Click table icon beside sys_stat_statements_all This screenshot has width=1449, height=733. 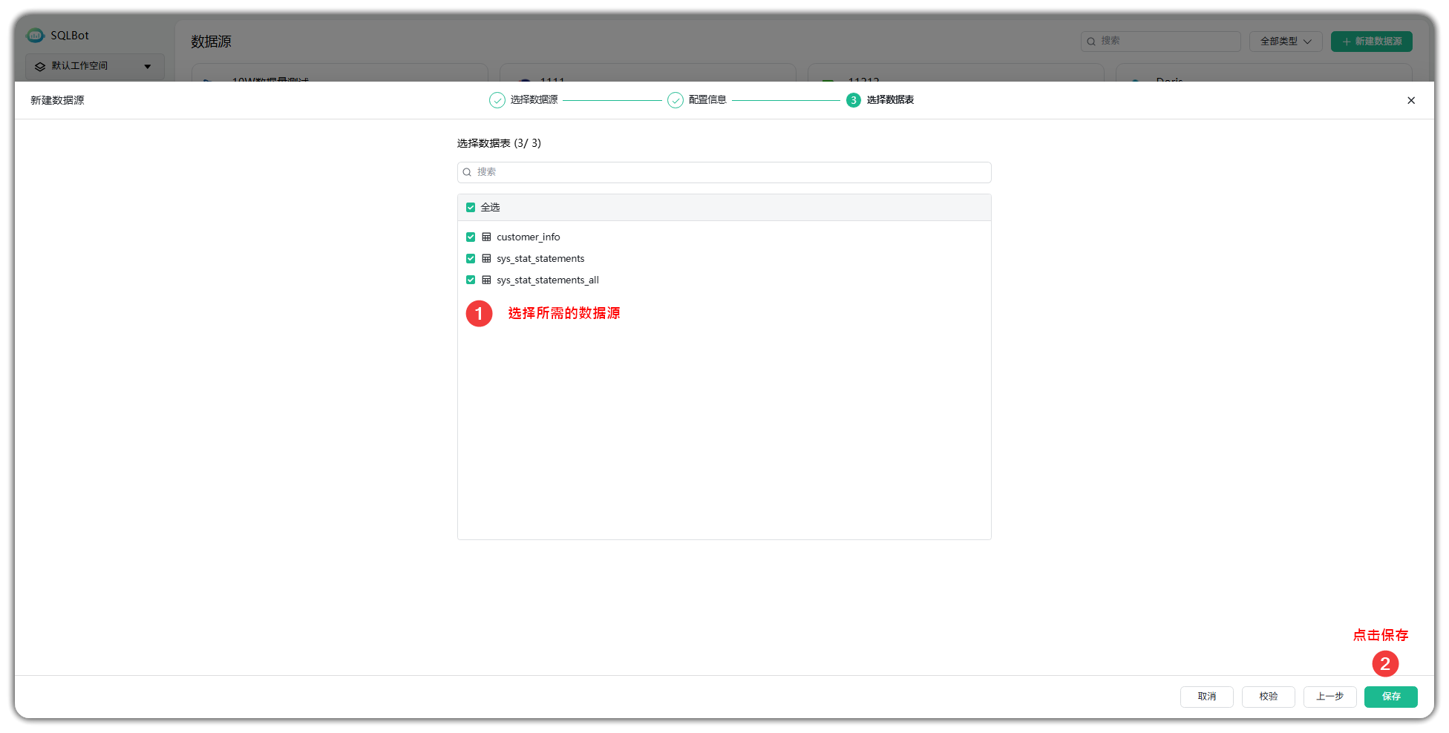click(x=486, y=280)
